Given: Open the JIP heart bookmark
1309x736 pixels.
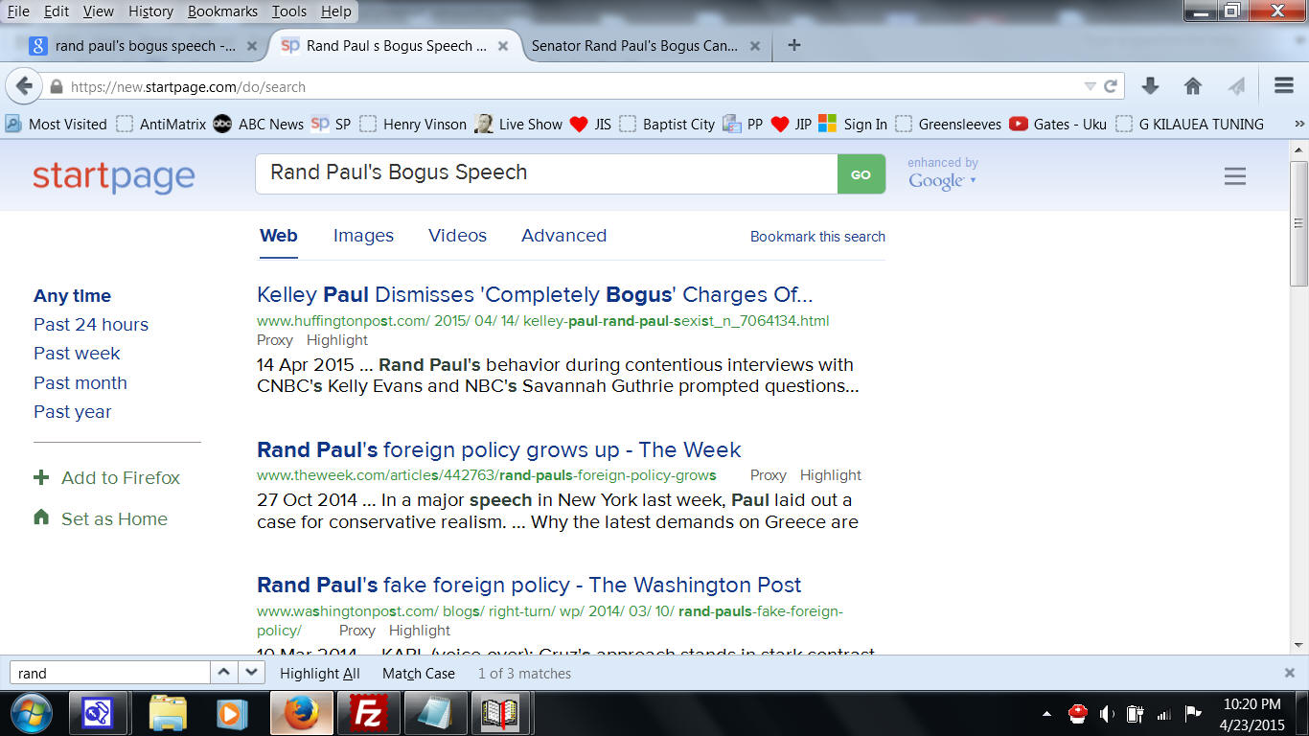Looking at the screenshot, I should click(x=792, y=124).
